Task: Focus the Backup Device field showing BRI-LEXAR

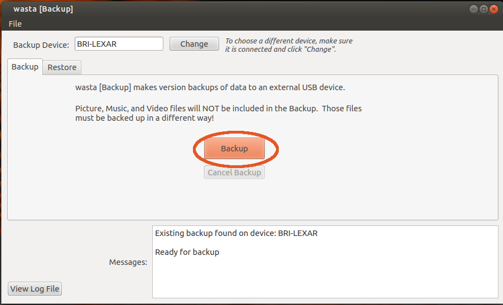Action: pos(119,44)
